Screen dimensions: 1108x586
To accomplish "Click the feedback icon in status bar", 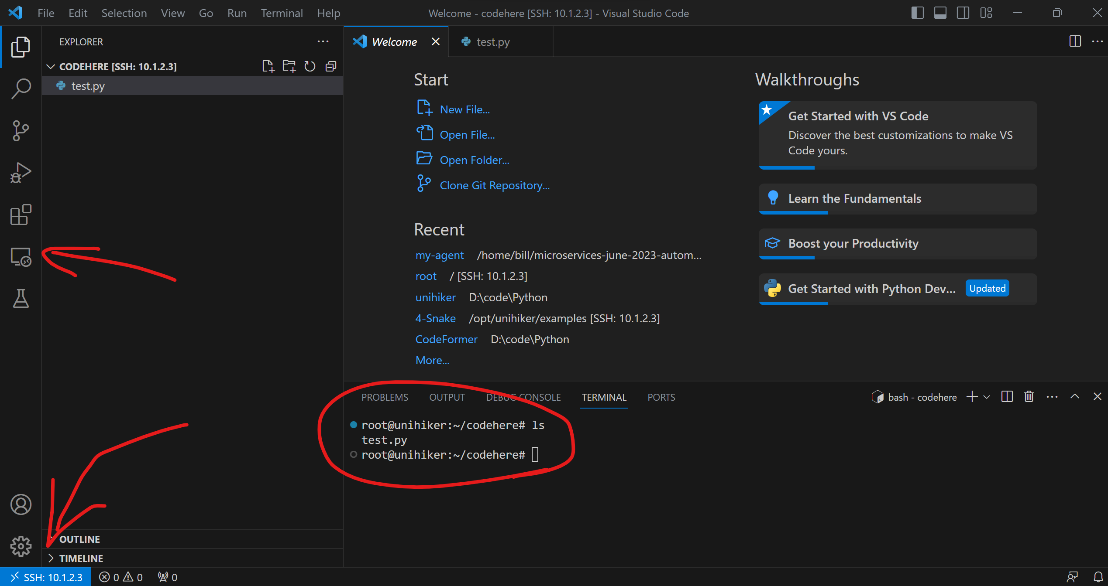I will [1072, 577].
